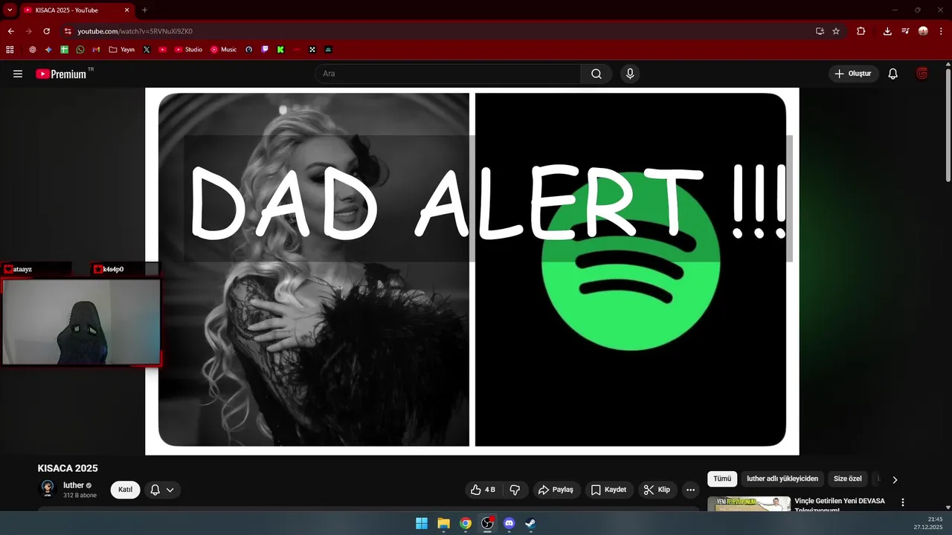Open the YouTube guide hamburger menu
This screenshot has height=535, width=952.
point(18,74)
